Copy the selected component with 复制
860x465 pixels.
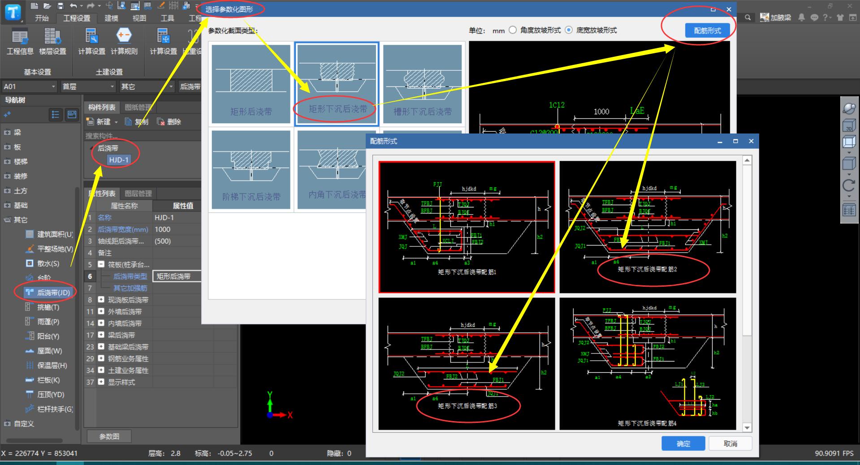137,122
